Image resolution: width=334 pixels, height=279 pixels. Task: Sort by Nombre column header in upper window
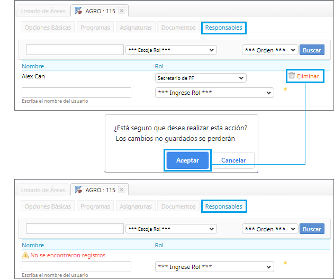tap(33, 66)
